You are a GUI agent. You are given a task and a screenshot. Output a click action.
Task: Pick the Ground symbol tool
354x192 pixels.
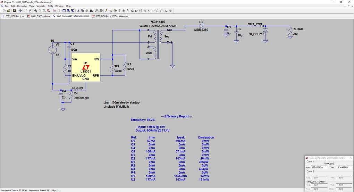pyautogui.click(x=110, y=11)
